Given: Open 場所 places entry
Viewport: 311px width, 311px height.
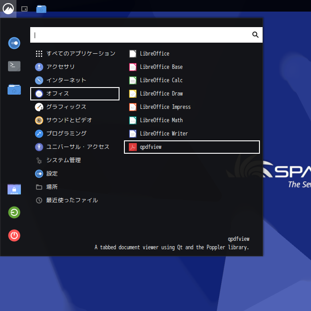Looking at the screenshot, I should (x=75, y=187).
